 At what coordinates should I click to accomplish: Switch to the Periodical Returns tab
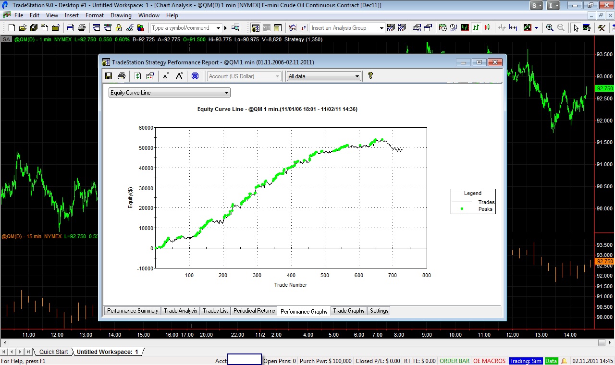[254, 311]
